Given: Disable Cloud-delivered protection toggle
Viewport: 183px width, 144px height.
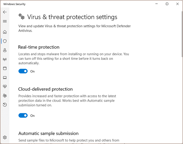Looking at the screenshot, I should (23, 116).
